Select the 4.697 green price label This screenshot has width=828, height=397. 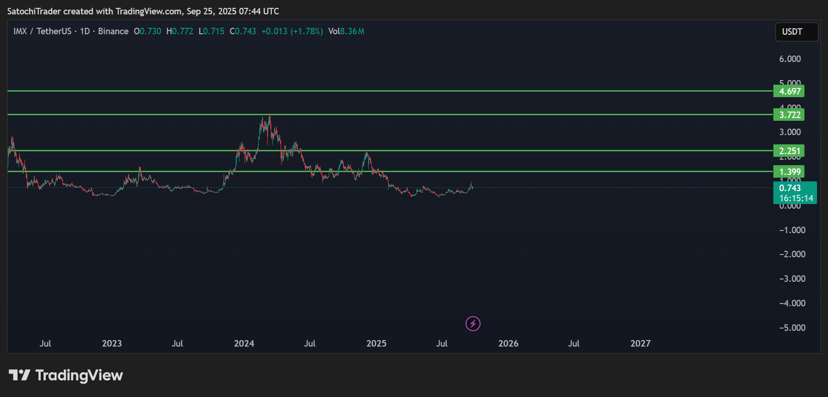coord(789,91)
